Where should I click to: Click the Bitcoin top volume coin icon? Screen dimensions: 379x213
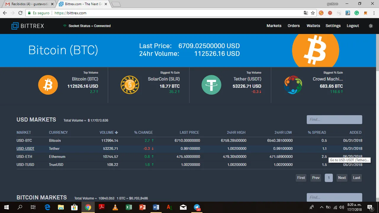click(48, 85)
